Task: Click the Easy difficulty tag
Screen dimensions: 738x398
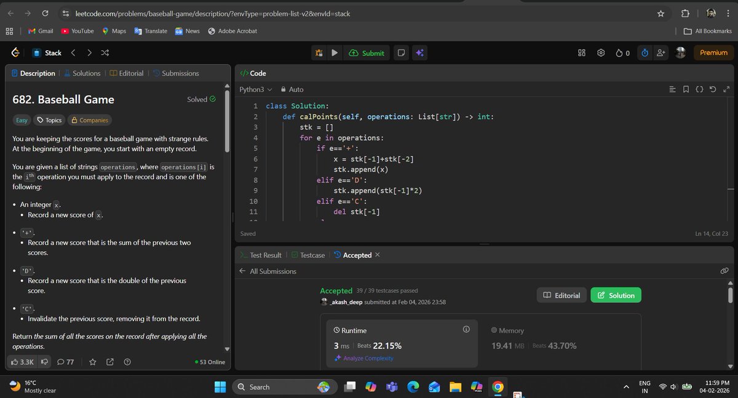Action: click(22, 120)
